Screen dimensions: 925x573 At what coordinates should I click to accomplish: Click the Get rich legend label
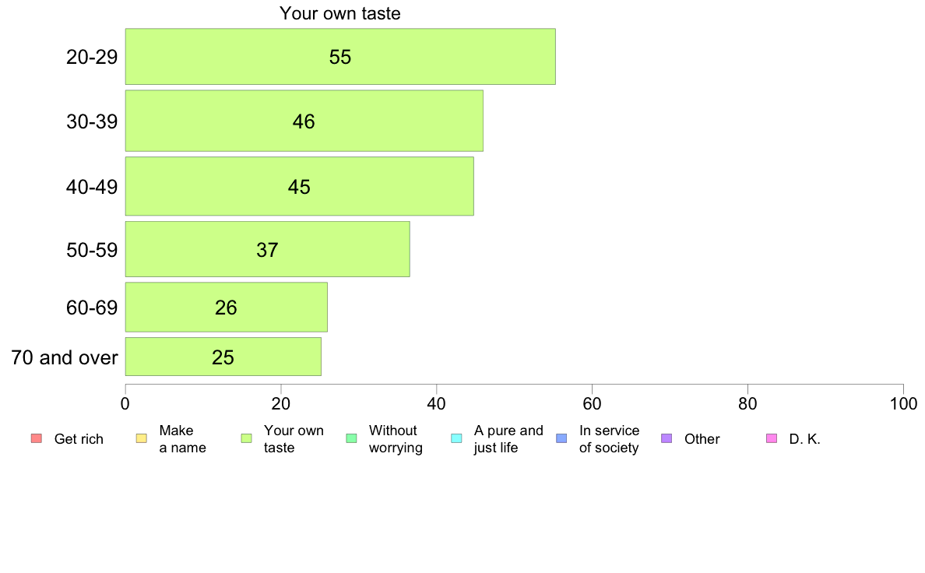pyautogui.click(x=79, y=439)
